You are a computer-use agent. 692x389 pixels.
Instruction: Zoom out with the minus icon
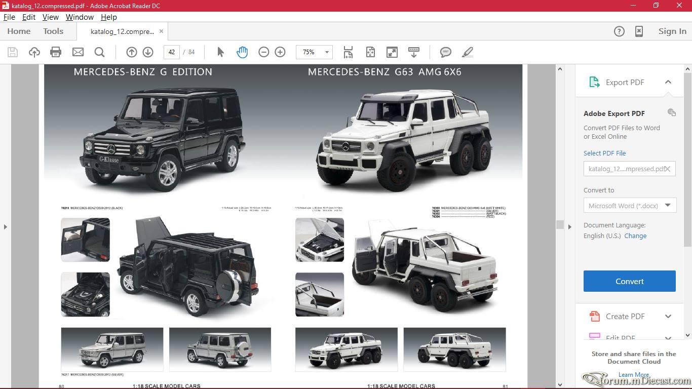tap(263, 52)
